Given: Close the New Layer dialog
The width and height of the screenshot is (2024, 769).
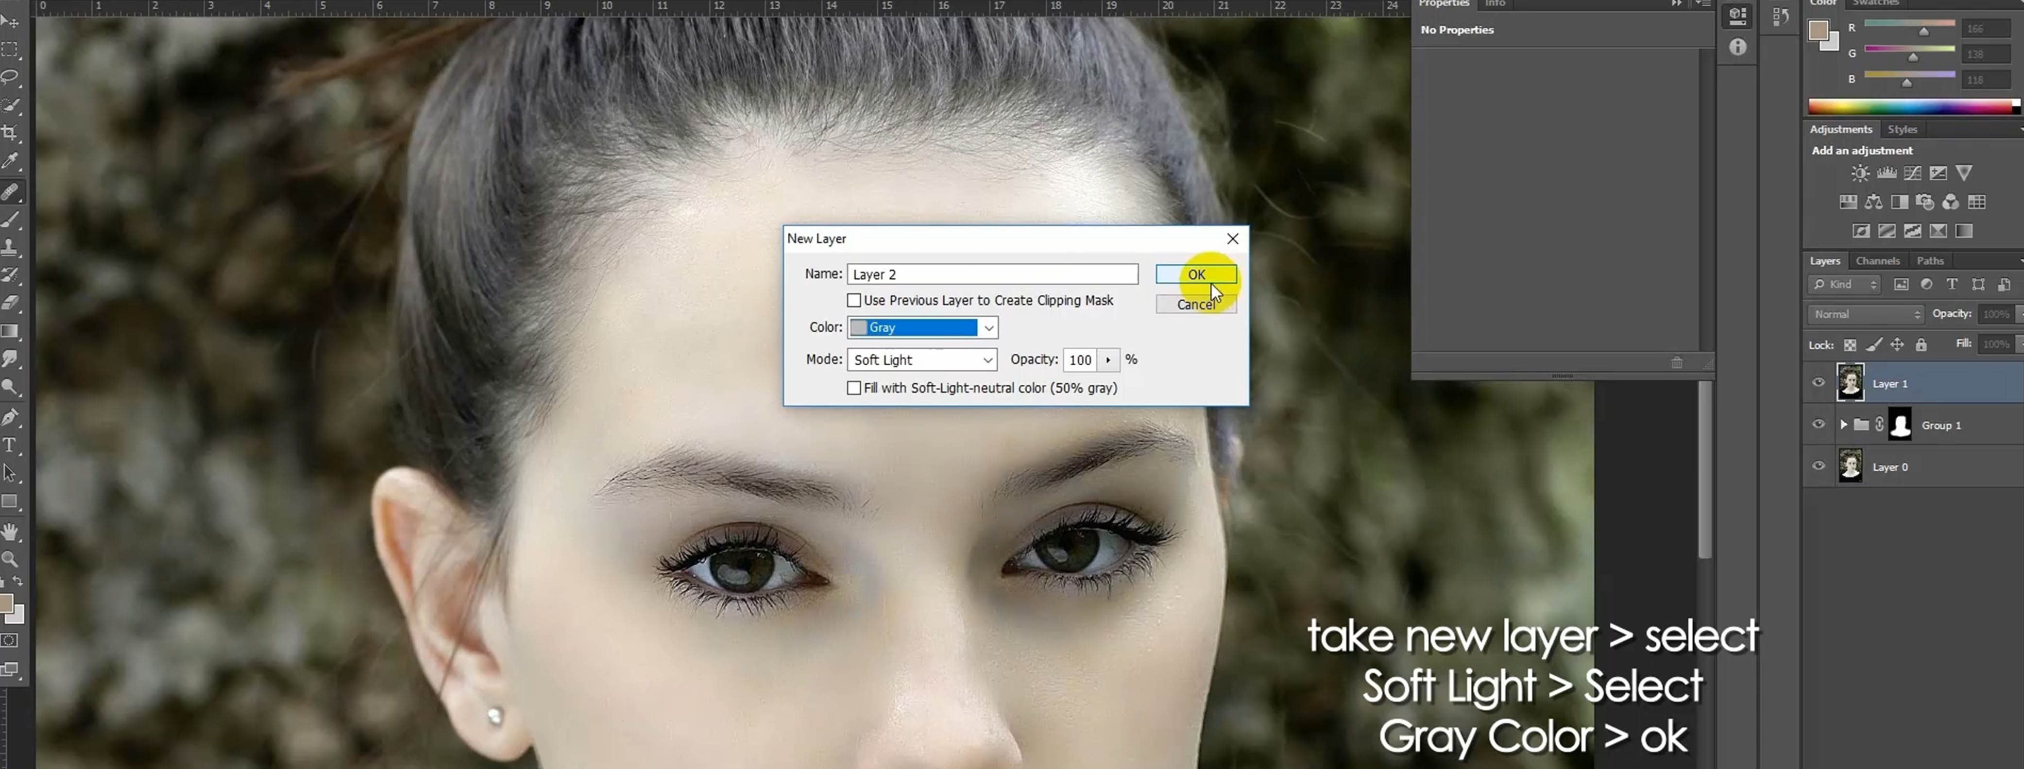Looking at the screenshot, I should pyautogui.click(x=1233, y=239).
